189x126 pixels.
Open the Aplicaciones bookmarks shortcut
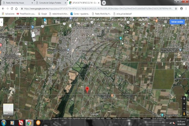[8, 14]
